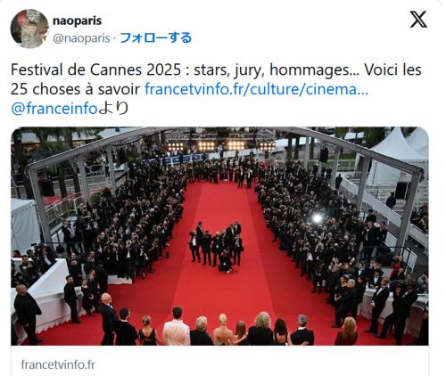
Task: Click "stars, jury, hommages" tweet text
Action: [x=273, y=70]
